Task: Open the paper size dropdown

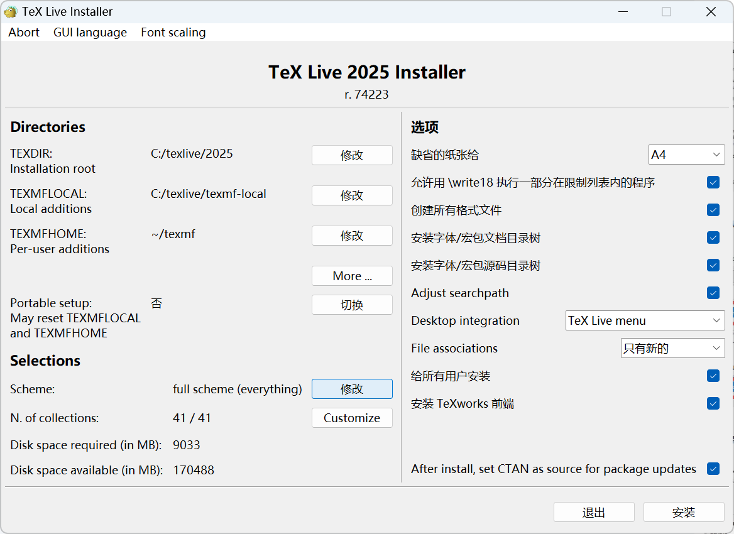Action: (x=686, y=155)
